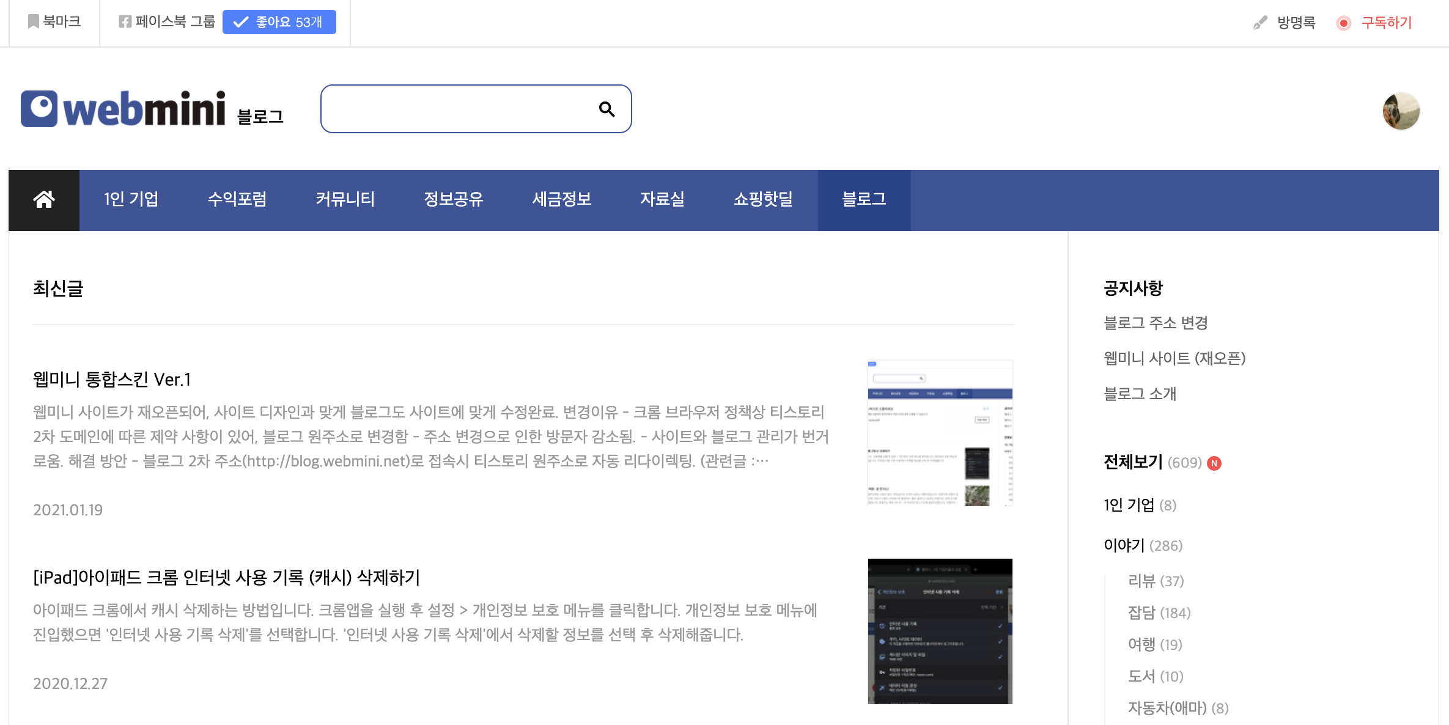Open post 웹미니 통합스킨 Ver.1
Screen dimensions: 1449x725
point(112,380)
